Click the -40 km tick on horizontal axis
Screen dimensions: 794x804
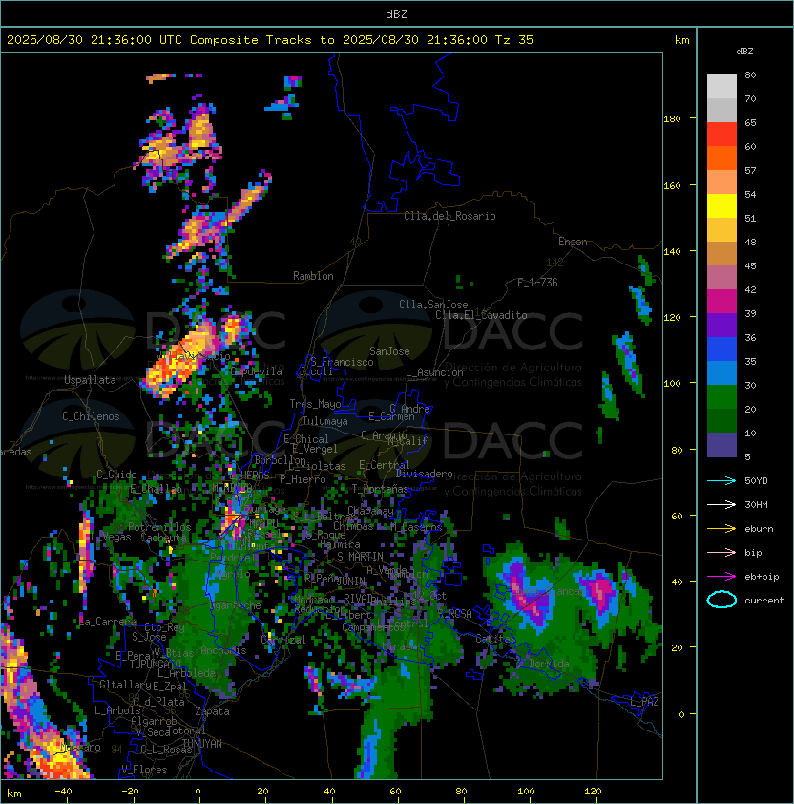click(63, 792)
